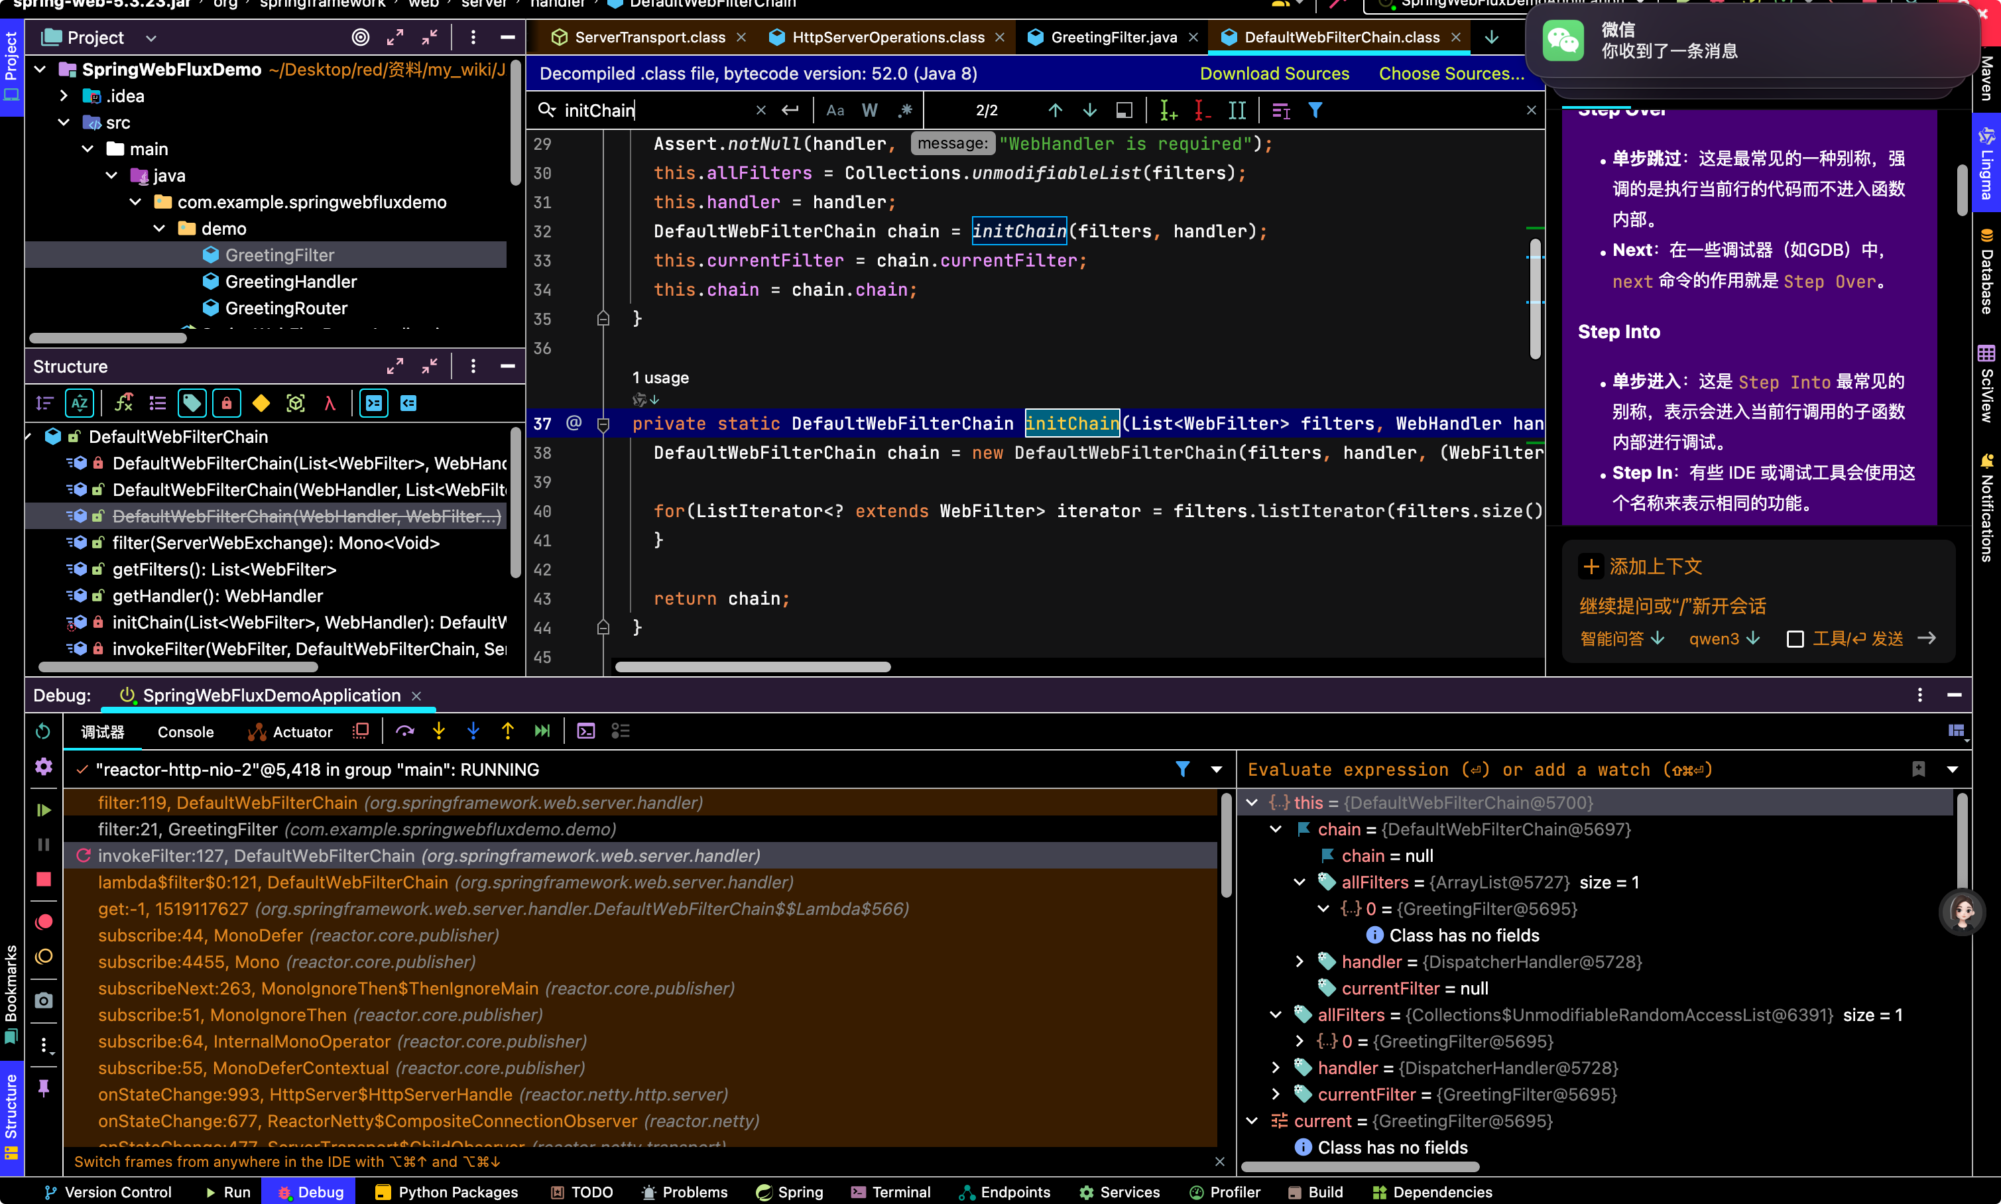Stop the debug session (red square)
The width and height of the screenshot is (2001, 1204).
tap(44, 880)
